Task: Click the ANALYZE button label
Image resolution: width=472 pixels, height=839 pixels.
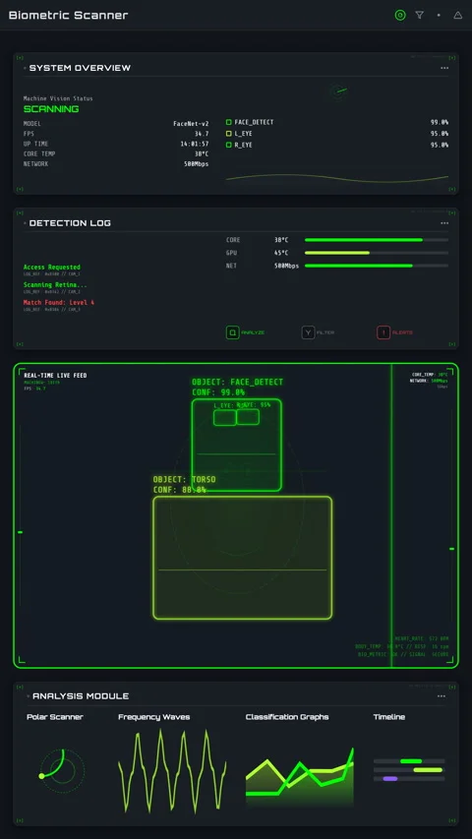Action: click(253, 332)
